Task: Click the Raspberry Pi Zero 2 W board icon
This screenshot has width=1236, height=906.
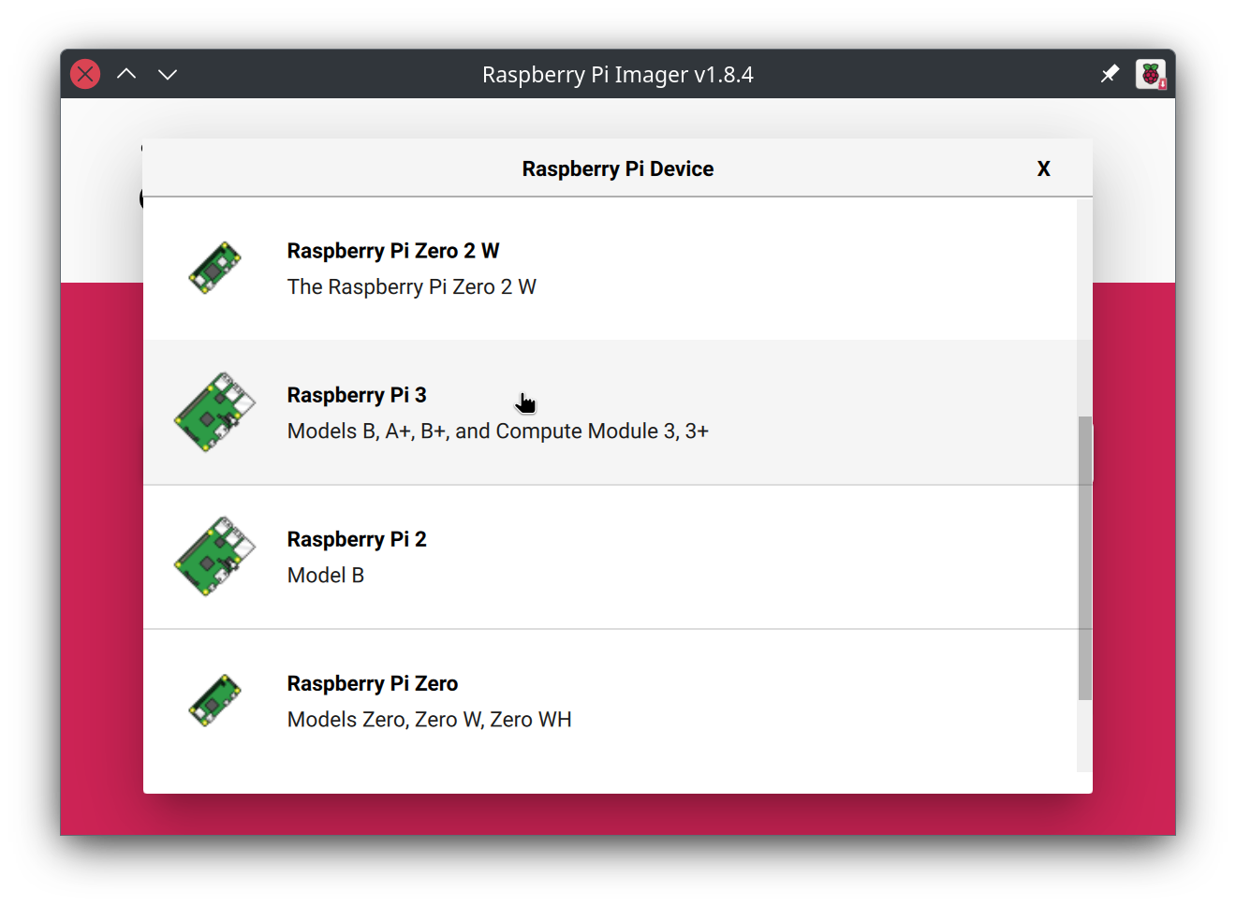Action: pos(214,268)
